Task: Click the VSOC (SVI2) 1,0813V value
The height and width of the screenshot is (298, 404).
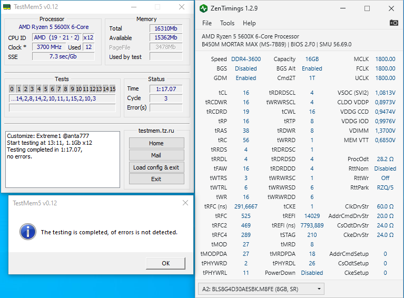Action: [385, 93]
